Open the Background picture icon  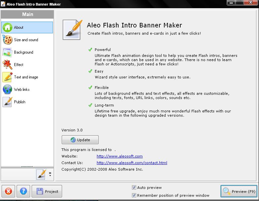pos(8,52)
